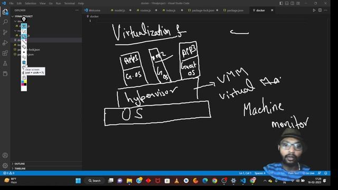Open Windows Start menu

click(78, 180)
